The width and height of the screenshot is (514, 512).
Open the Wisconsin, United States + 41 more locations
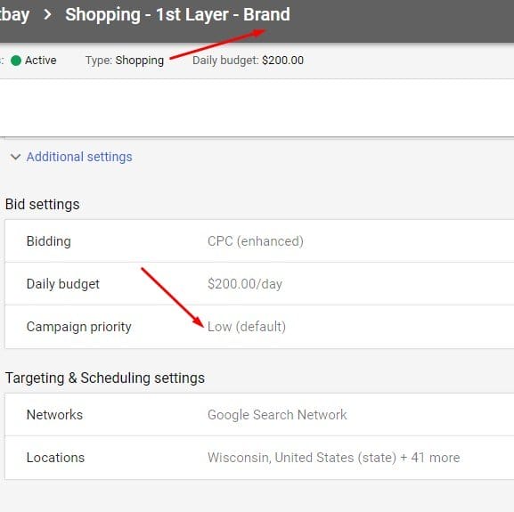coord(334,458)
